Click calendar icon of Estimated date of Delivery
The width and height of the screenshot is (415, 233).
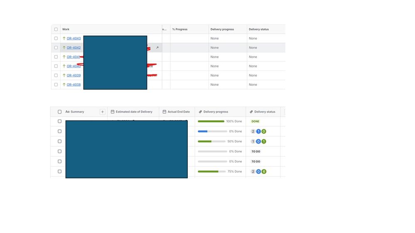coord(113,112)
